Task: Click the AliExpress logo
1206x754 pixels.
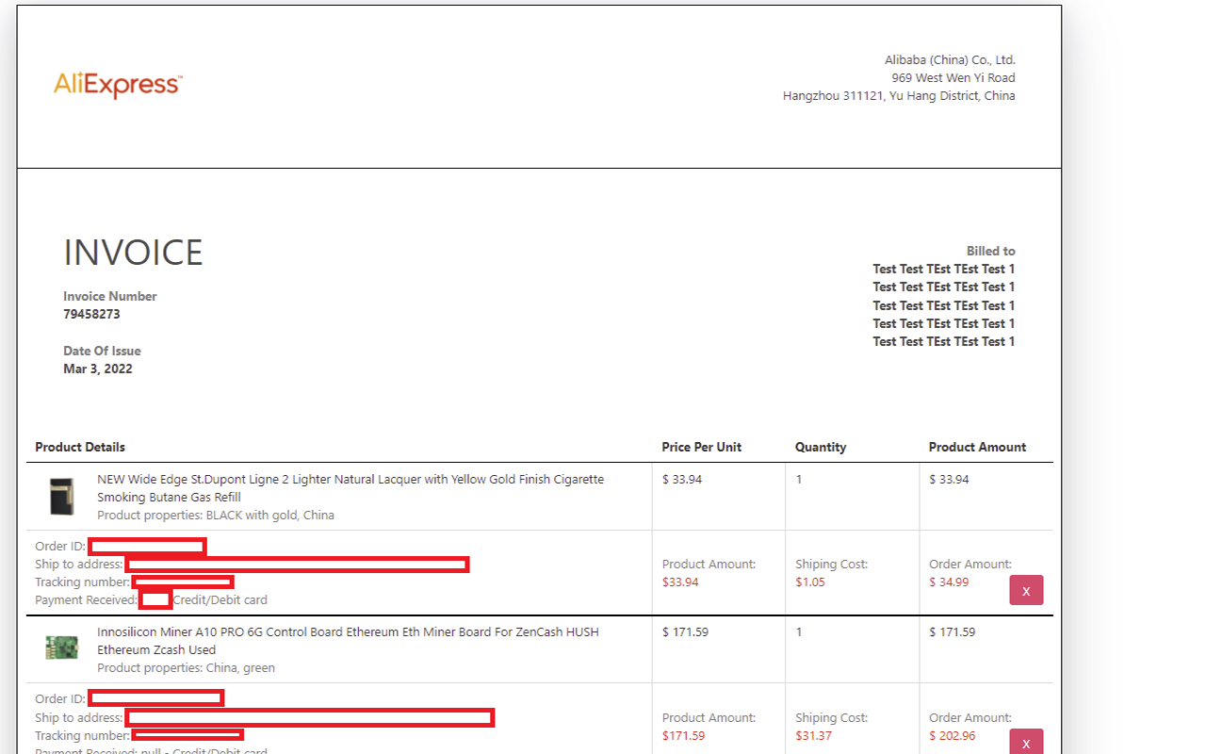Action: [x=118, y=86]
